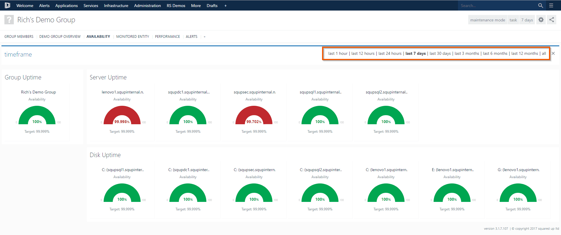
Task: Click the Squared Up logo icon
Action: coord(7,5)
